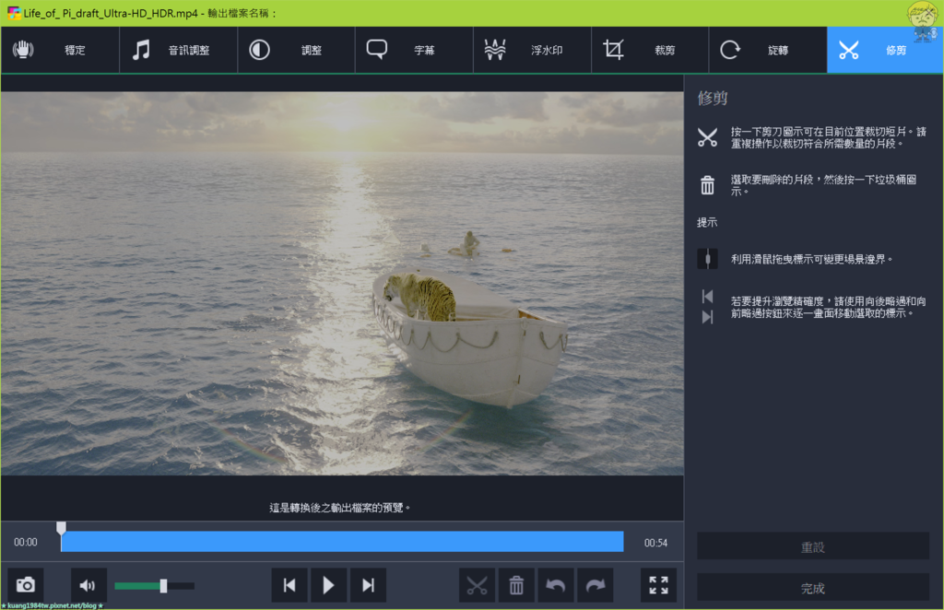Cut the clip with the scissors button
Viewport: 944px width, 610px height.
coord(477,585)
